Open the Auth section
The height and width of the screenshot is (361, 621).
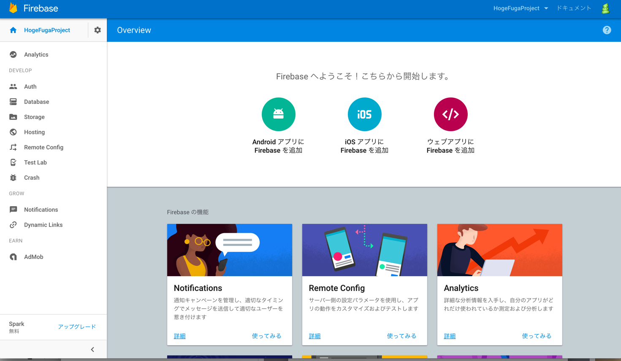[30, 86]
